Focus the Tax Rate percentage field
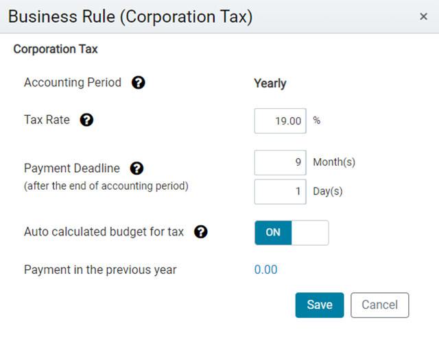The width and height of the screenshot is (439, 341). (281, 121)
